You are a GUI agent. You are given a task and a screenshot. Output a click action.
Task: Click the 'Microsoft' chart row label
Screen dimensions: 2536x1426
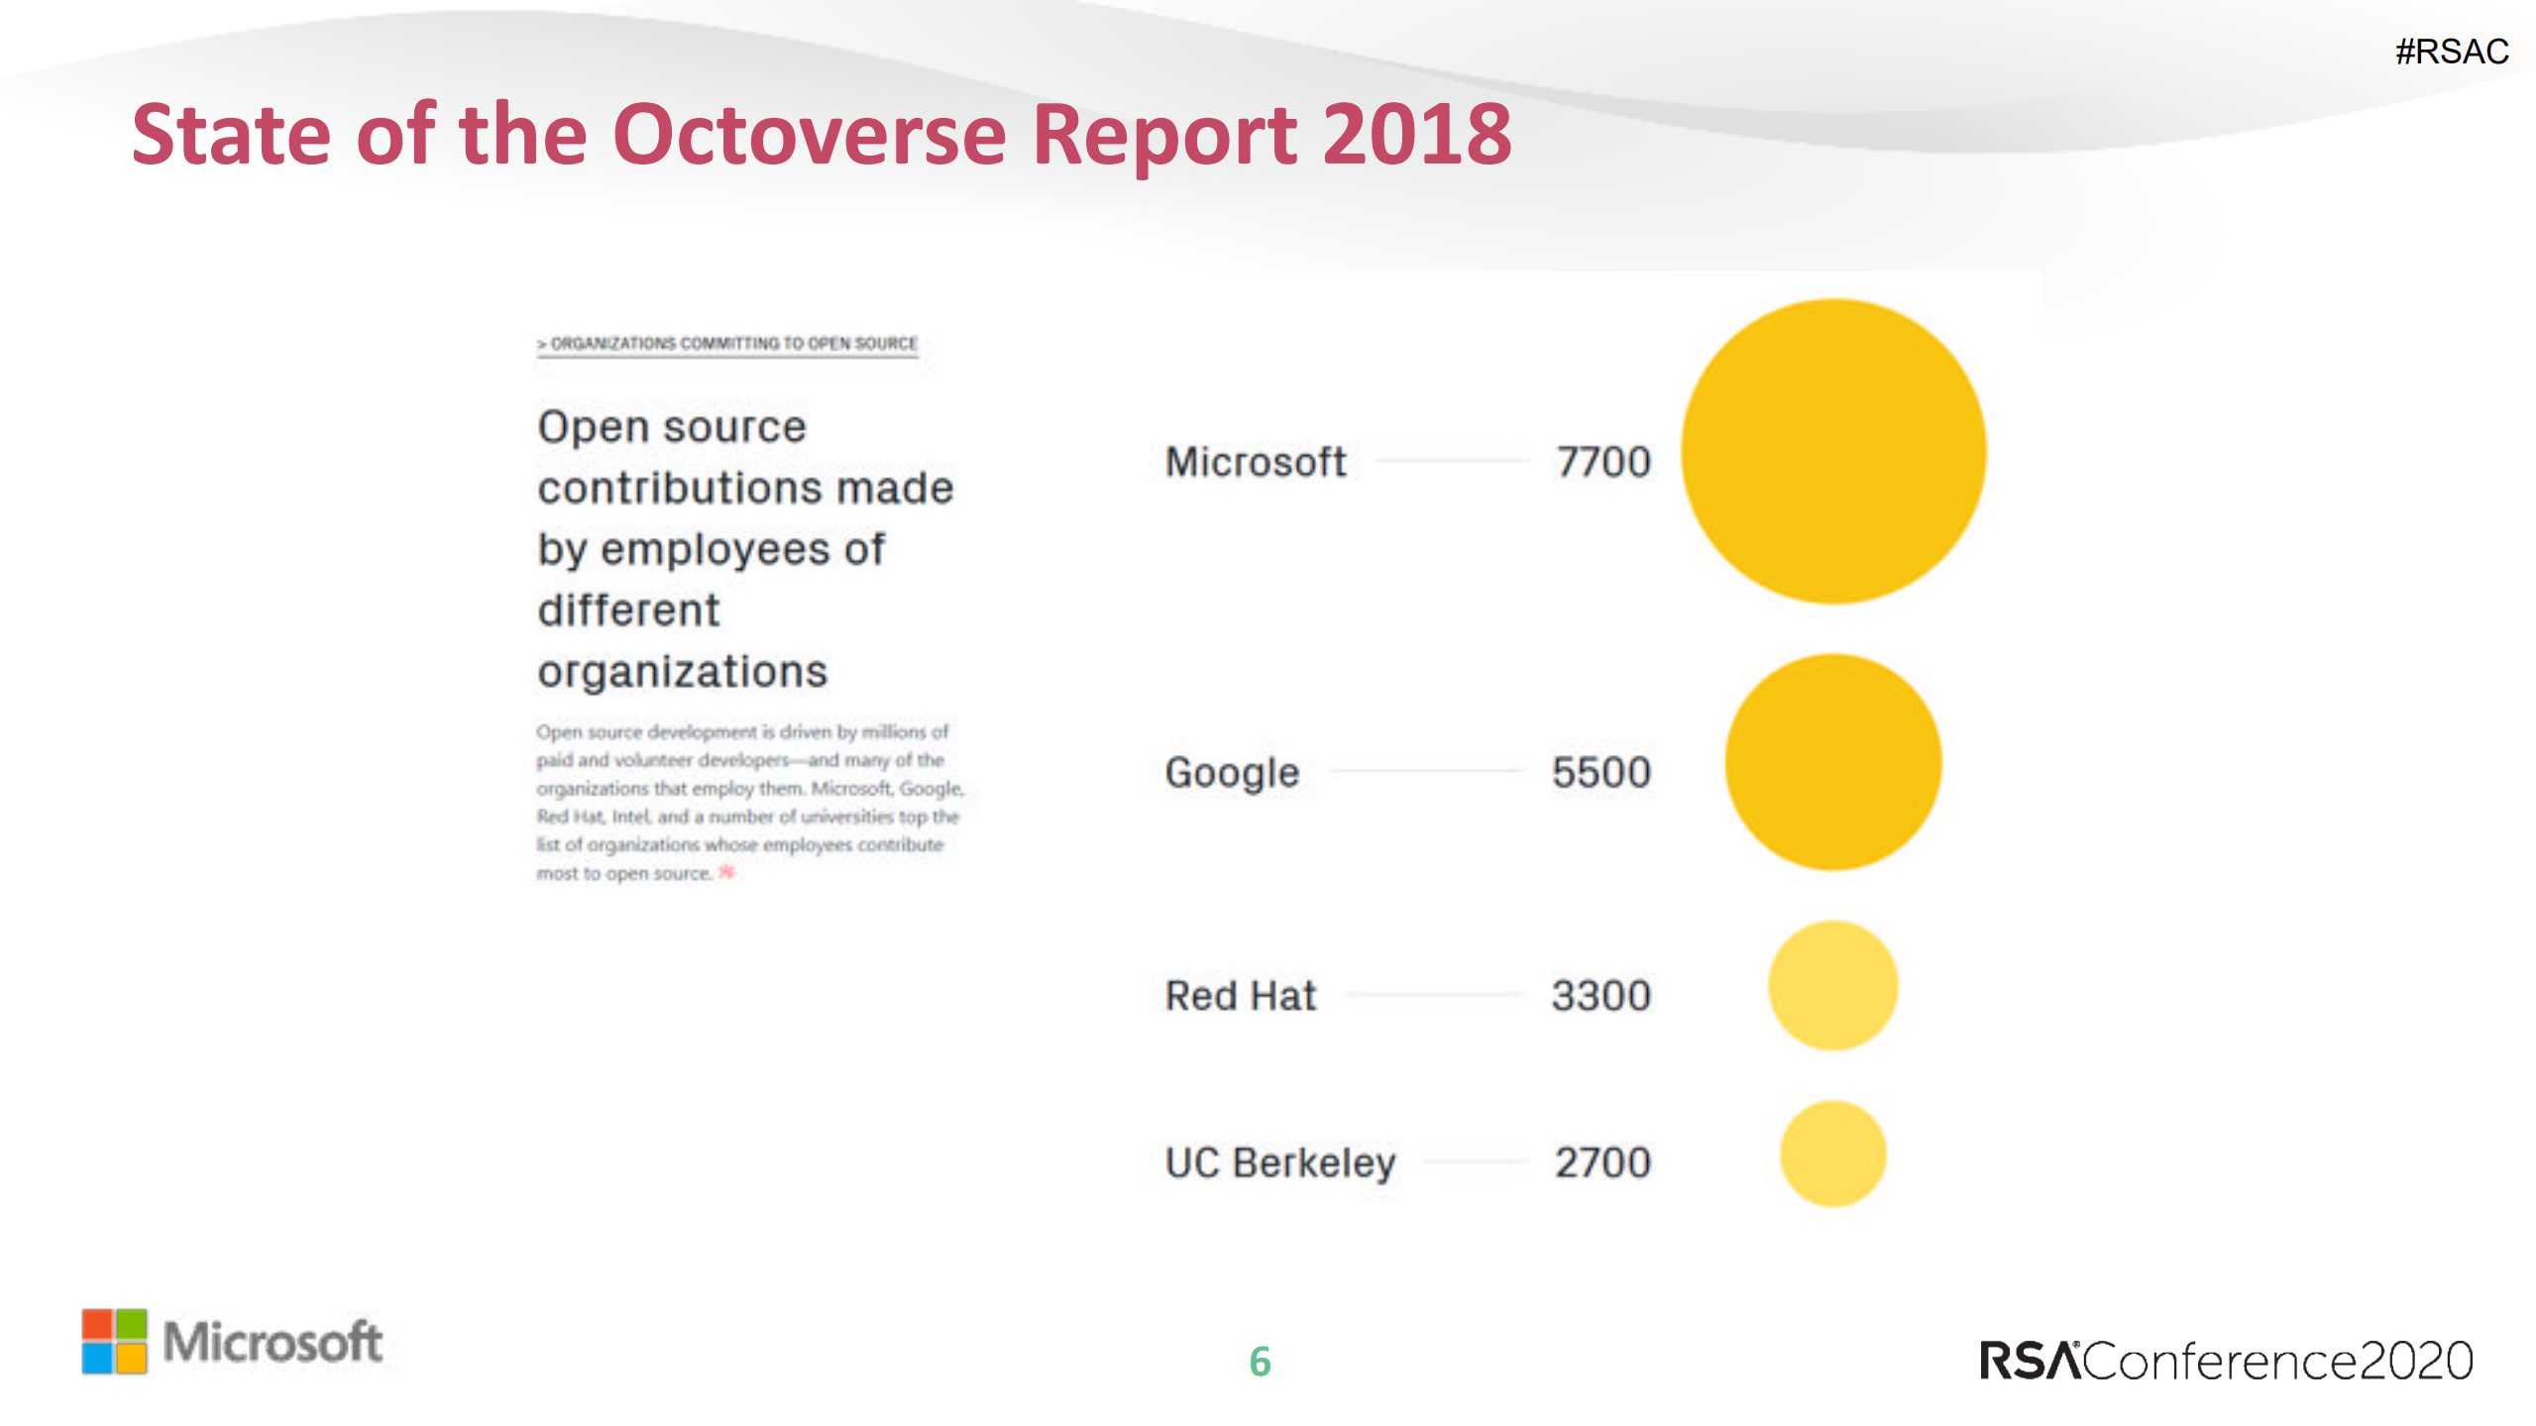(1255, 462)
